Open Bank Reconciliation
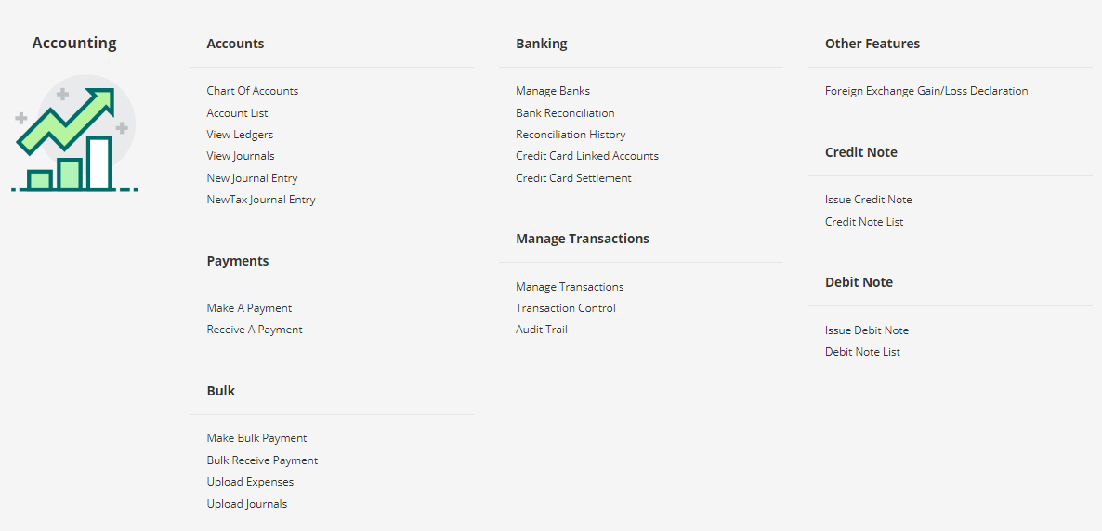 [x=565, y=113]
